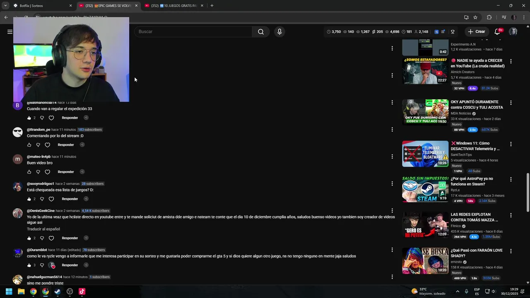The width and height of the screenshot is (530, 298).
Task: Open the Windows Start menu
Action: 9,291
